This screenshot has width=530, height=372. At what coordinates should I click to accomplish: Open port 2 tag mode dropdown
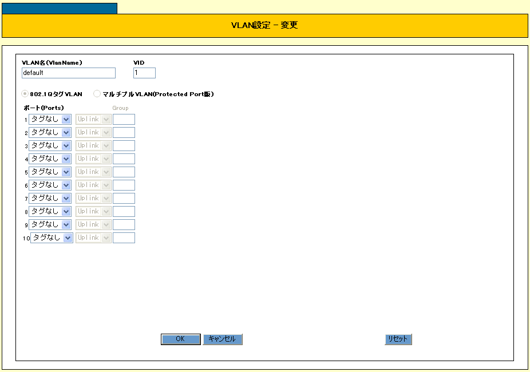tap(50, 132)
